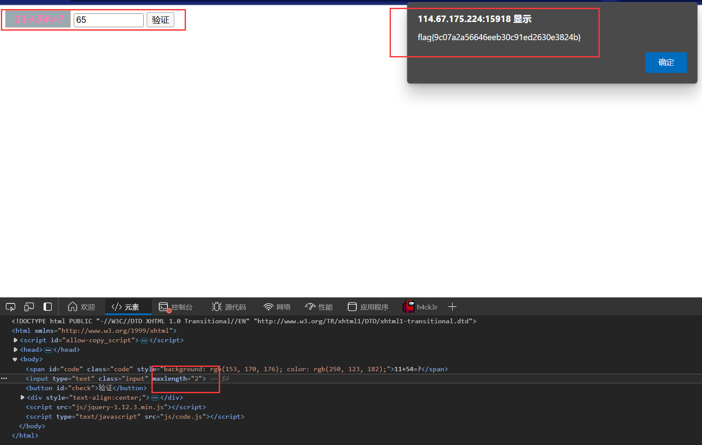This screenshot has height=445, width=702.
Task: Click the closing </body> tag line
Action: [x=32, y=426]
